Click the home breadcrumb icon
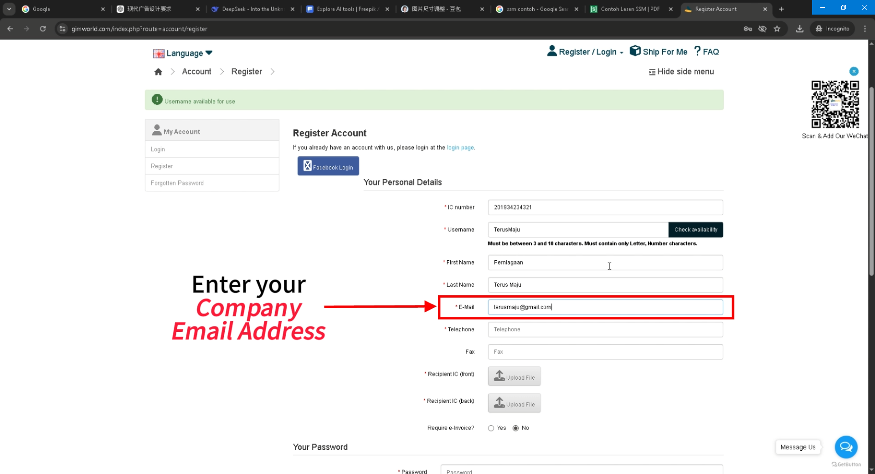 pyautogui.click(x=158, y=72)
